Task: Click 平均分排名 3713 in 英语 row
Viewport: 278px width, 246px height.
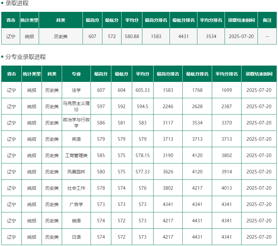Action: 226,139
